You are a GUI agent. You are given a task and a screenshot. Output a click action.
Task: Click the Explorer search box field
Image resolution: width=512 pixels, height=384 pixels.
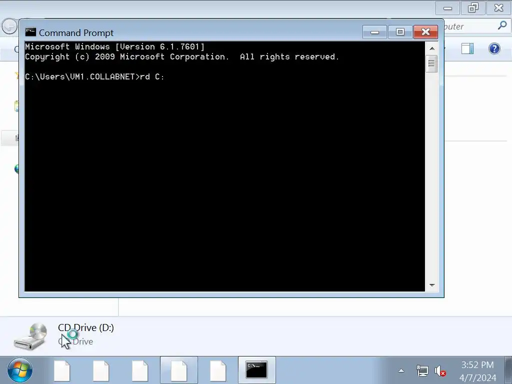[x=476, y=26]
